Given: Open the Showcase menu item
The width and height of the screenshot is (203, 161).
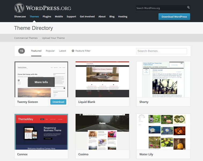Looking at the screenshot, I should (x=20, y=16).
